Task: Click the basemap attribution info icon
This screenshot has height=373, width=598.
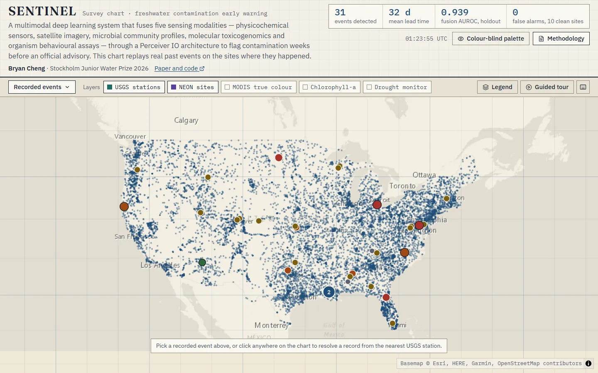Action: click(x=588, y=363)
